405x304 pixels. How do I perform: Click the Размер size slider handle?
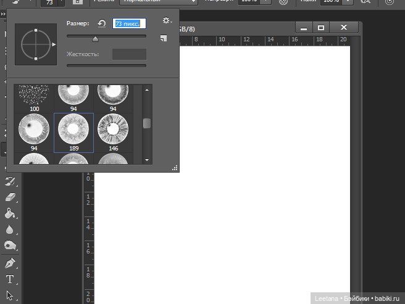click(95, 39)
